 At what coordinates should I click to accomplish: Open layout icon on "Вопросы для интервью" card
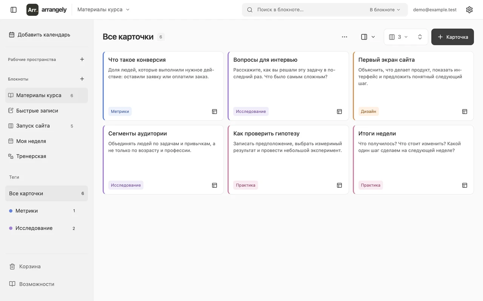(339, 111)
